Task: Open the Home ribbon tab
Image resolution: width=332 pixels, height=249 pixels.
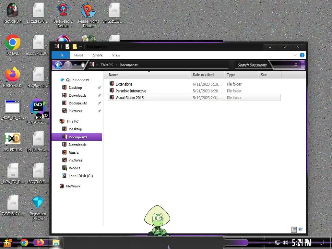Action: [x=79, y=55]
